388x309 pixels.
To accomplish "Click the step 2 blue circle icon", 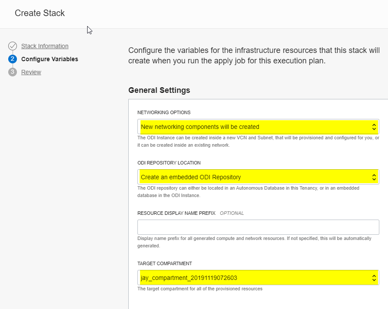I will point(13,59).
